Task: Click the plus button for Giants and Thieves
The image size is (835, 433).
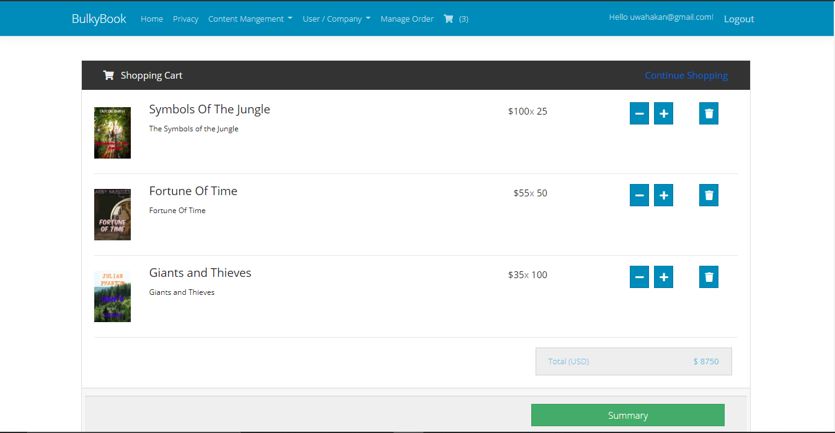Action: point(663,277)
